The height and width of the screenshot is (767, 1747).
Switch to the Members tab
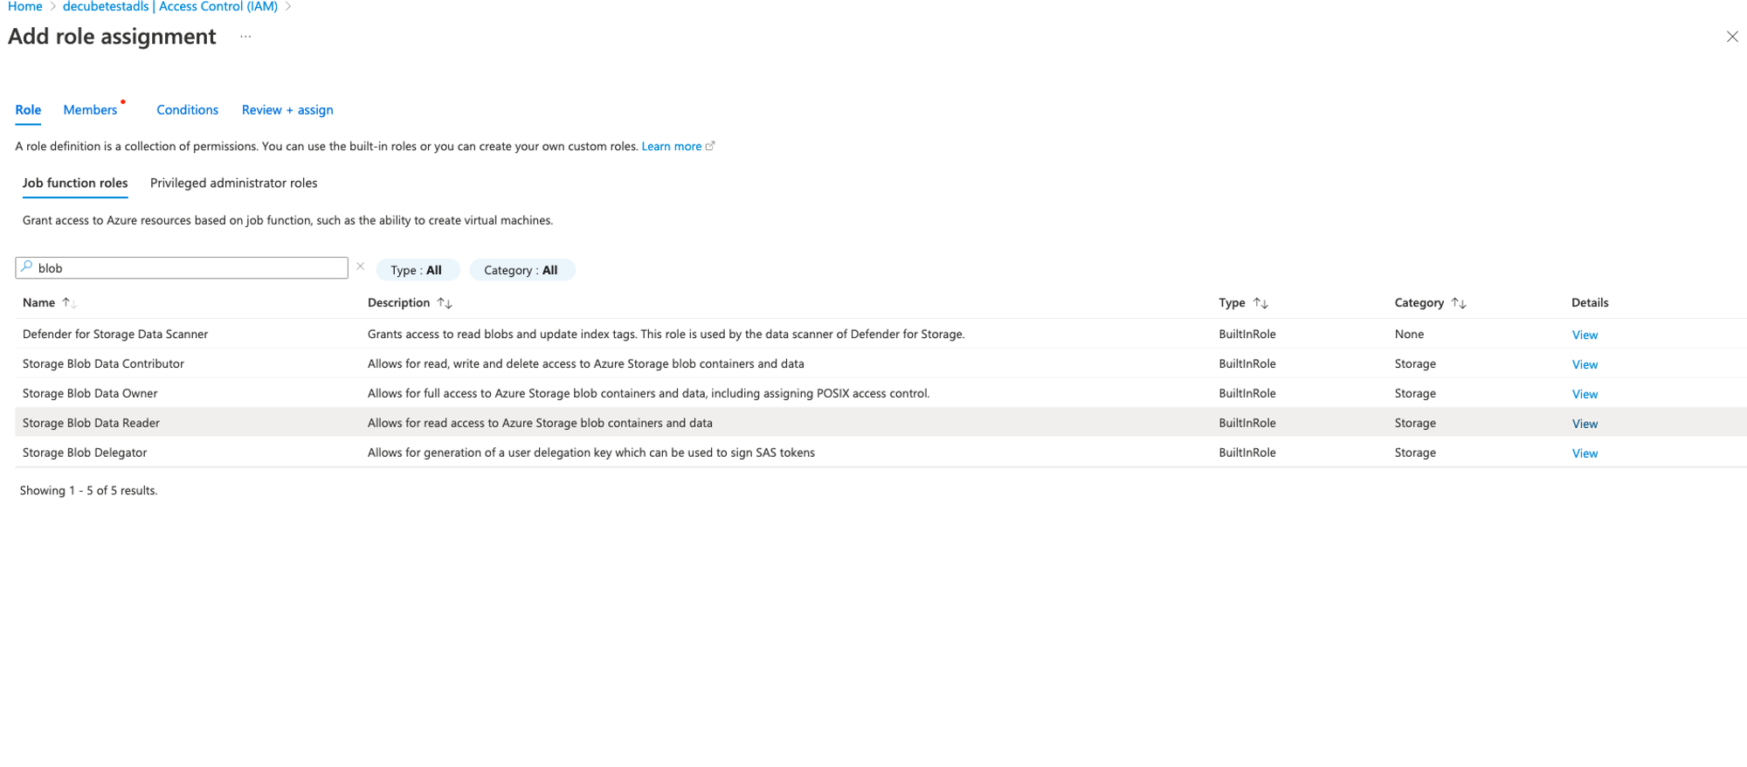pyautogui.click(x=90, y=110)
